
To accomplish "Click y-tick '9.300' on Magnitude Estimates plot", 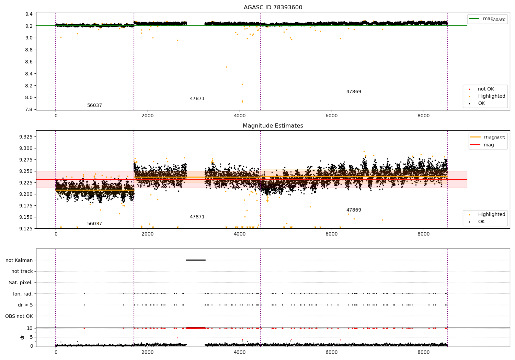I will click(26, 148).
